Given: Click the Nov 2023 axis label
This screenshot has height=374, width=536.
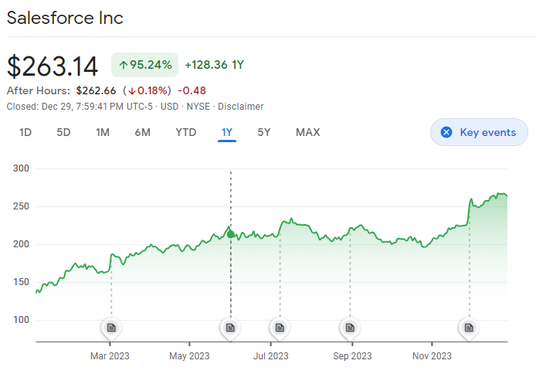Looking at the screenshot, I should pos(432,356).
